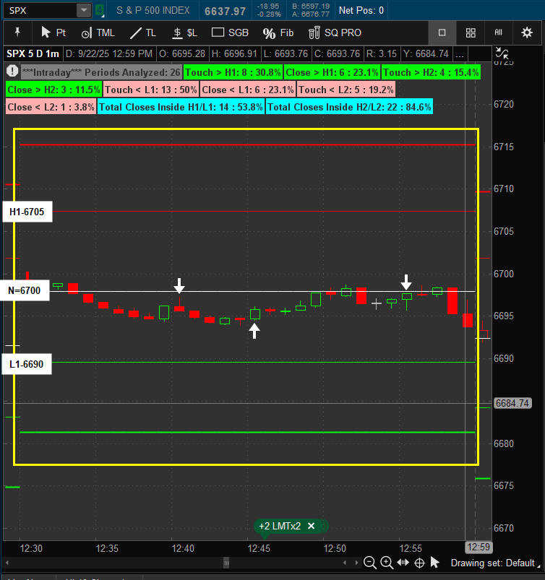Expand the SPX symbol dropdown
The height and width of the screenshot is (580, 545).
pos(84,10)
